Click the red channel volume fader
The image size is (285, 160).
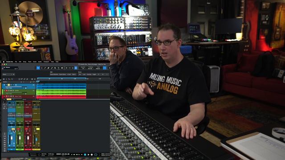click(28, 138)
